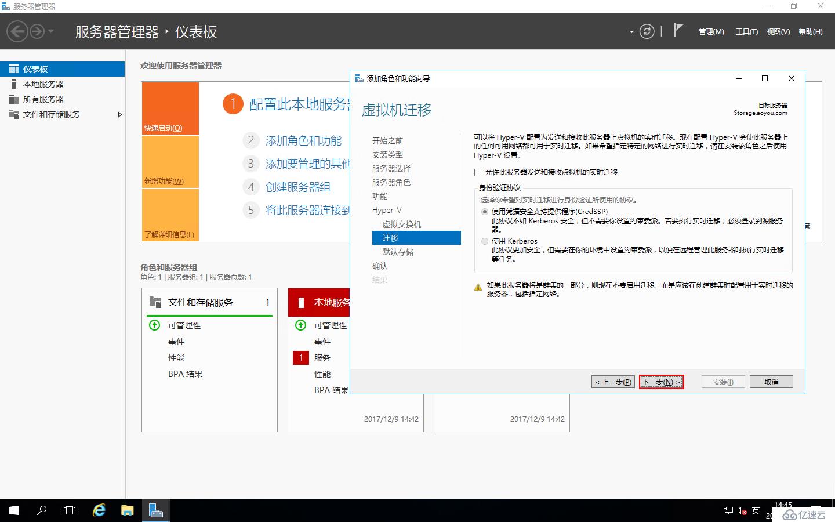Select 安装类型 wizard step
This screenshot has width=835, height=522.
[x=387, y=155]
